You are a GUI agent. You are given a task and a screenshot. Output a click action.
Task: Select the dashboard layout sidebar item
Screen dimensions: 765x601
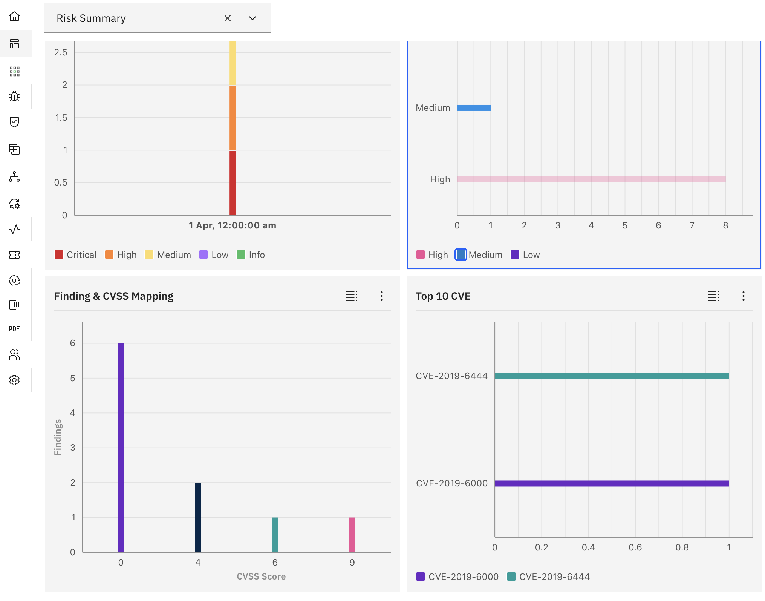click(x=14, y=44)
